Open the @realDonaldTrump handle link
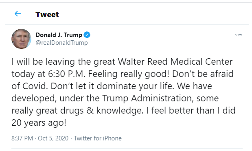The height and width of the screenshot is (151, 252). point(62,43)
